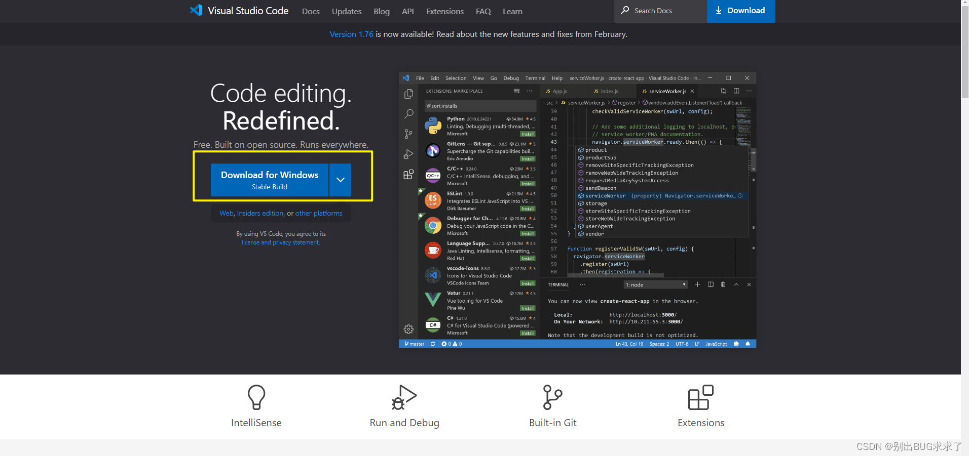Open the Learn navigation item

512,11
